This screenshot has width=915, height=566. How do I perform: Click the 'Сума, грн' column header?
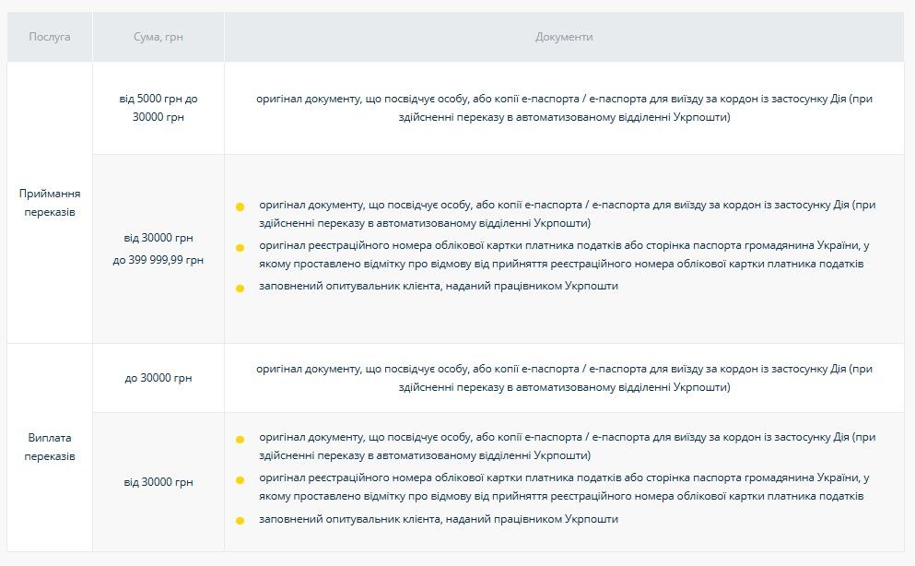(158, 37)
